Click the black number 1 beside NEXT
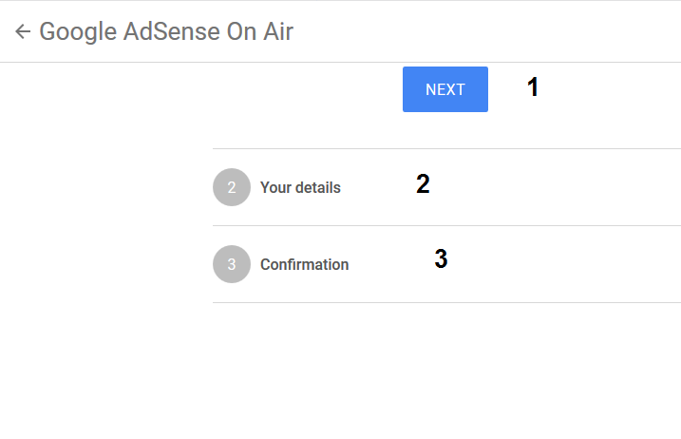Image resolution: width=681 pixels, height=439 pixels. pyautogui.click(x=533, y=87)
